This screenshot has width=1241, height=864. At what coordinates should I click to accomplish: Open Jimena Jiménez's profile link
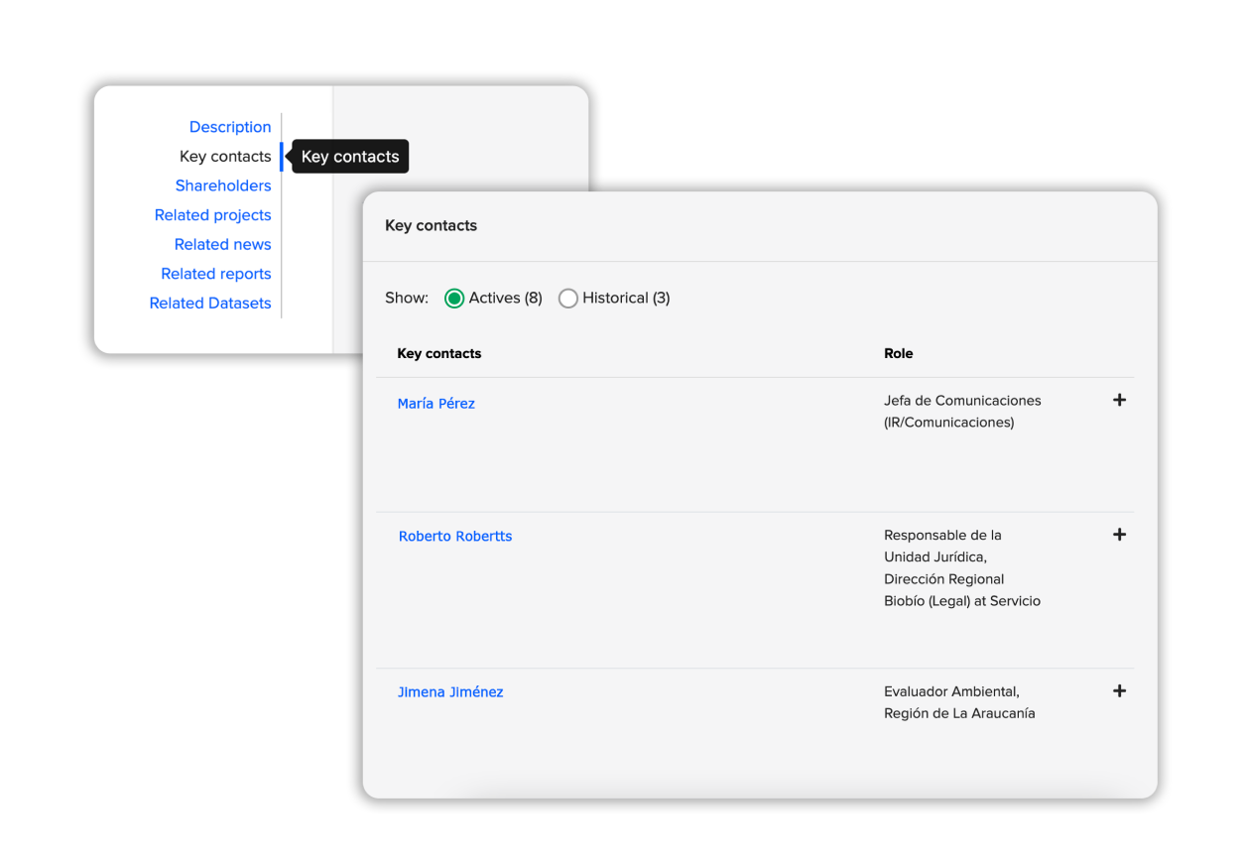(x=450, y=691)
